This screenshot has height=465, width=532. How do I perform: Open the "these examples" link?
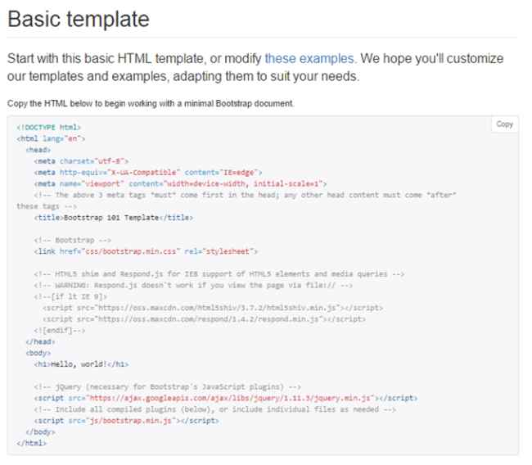[309, 59]
